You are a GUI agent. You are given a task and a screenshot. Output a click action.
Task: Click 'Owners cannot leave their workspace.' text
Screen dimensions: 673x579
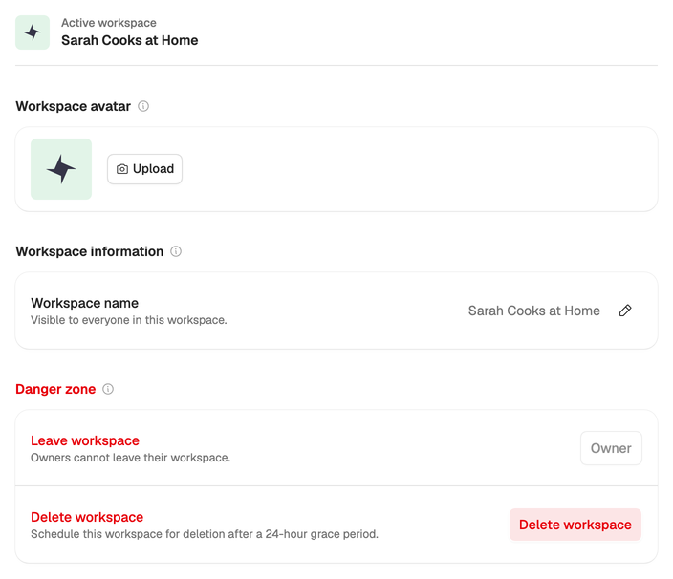click(130, 458)
